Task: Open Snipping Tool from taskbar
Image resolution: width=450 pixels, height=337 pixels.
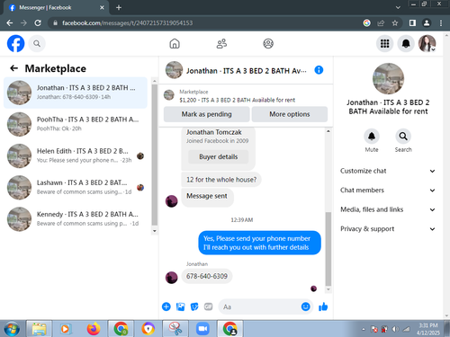Action: pyautogui.click(x=175, y=329)
